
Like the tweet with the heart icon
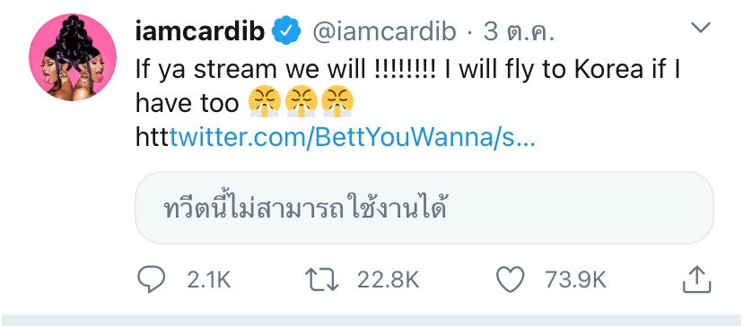click(510, 279)
